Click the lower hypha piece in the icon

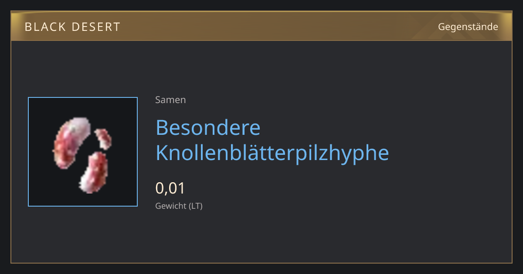pos(93,173)
